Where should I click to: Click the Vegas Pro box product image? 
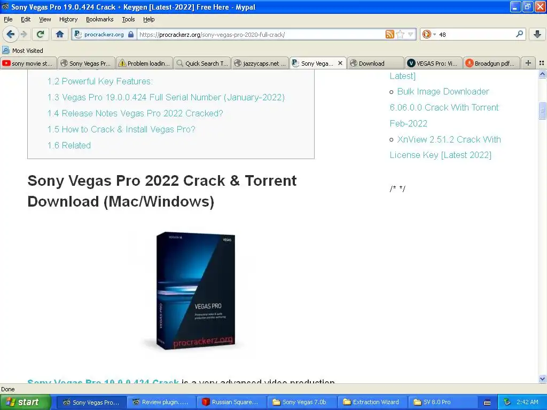coord(196,291)
